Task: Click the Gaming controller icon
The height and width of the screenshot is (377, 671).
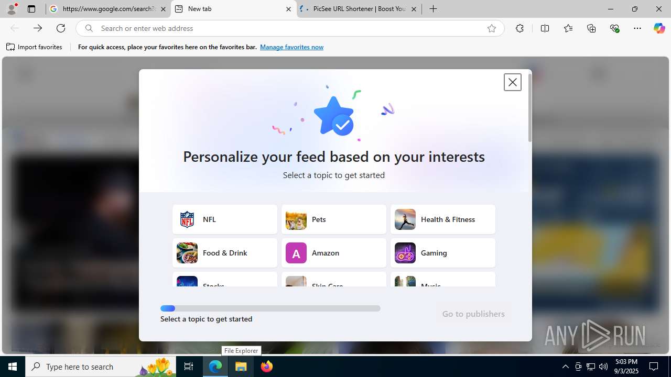Action: [x=405, y=253]
